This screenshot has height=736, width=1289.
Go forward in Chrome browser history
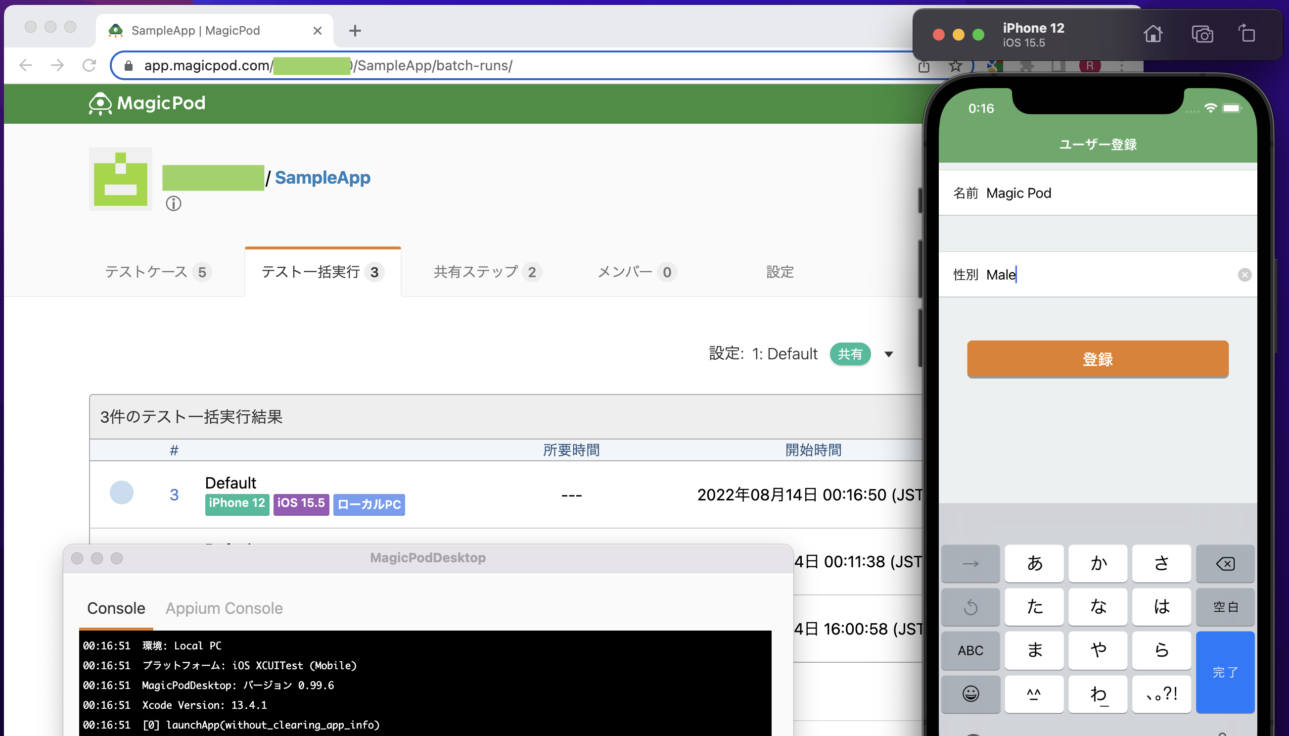click(57, 65)
